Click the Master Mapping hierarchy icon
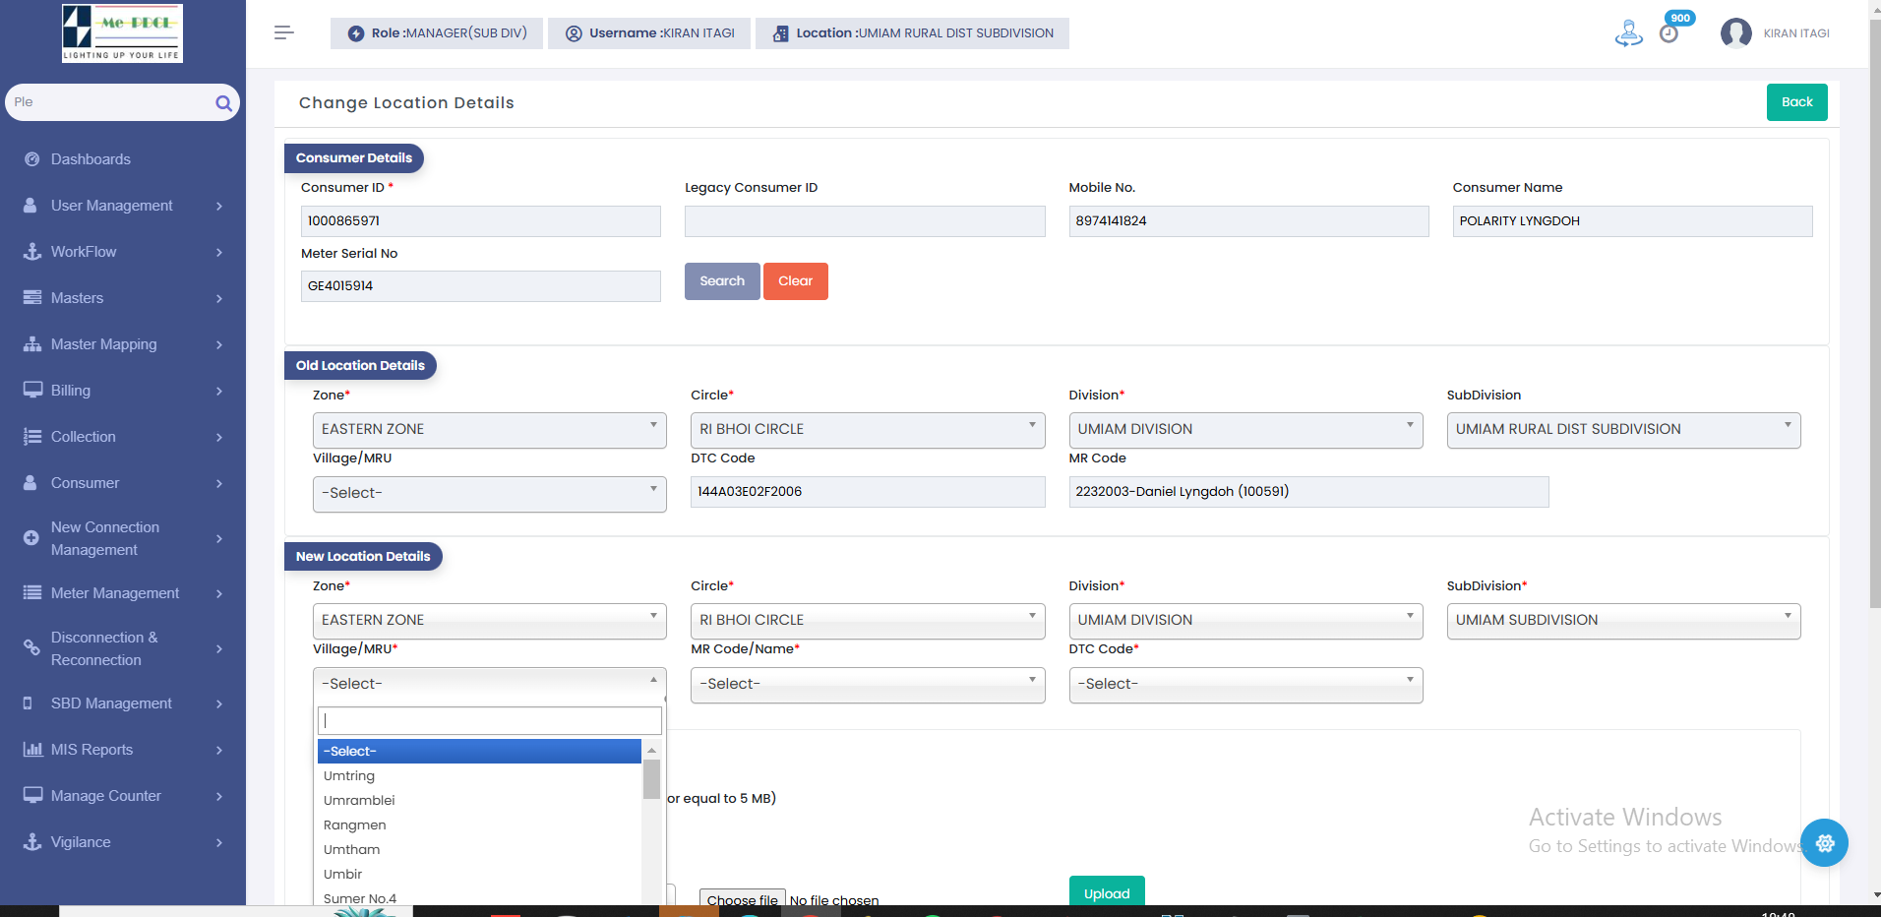Screen dimensions: 1881x917 [x=32, y=344]
